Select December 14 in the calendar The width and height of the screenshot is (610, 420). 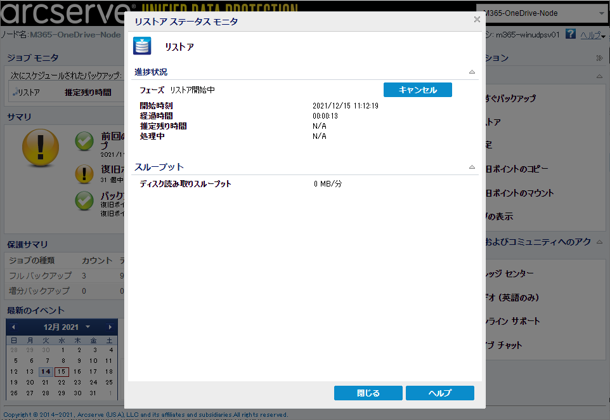tap(46, 372)
